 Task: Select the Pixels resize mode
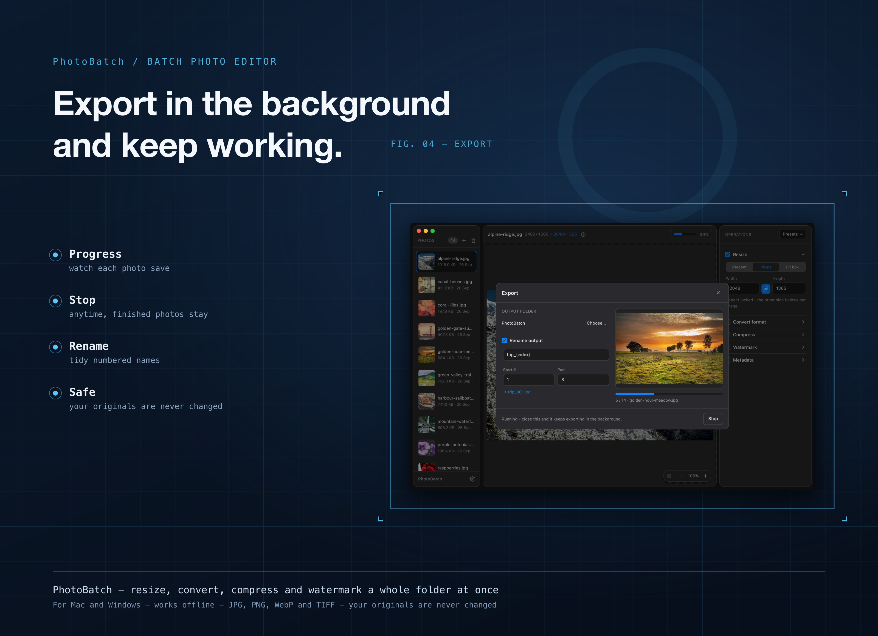coord(765,267)
